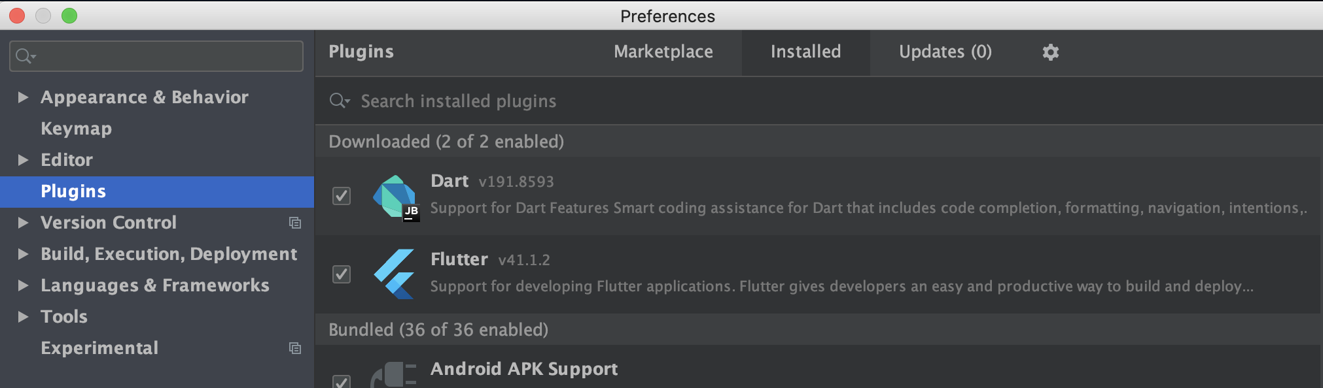Open Tools settings item
This screenshot has height=388, width=1323.
64,317
